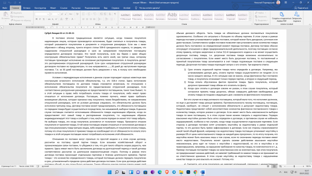This screenshot has height=176, width=312.
Task: Switch to the Конструктор ribbon tab
Action: point(40,8)
